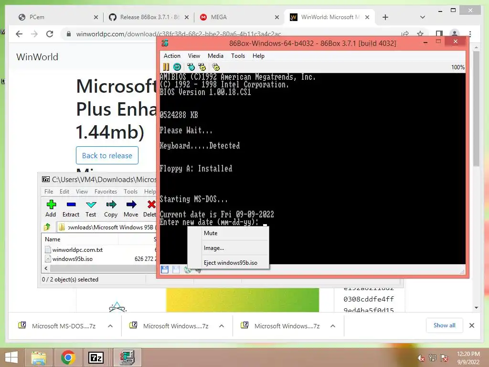The height and width of the screenshot is (367, 489).
Task: Pause emulation with 86Box pause icon
Action: [x=166, y=67]
